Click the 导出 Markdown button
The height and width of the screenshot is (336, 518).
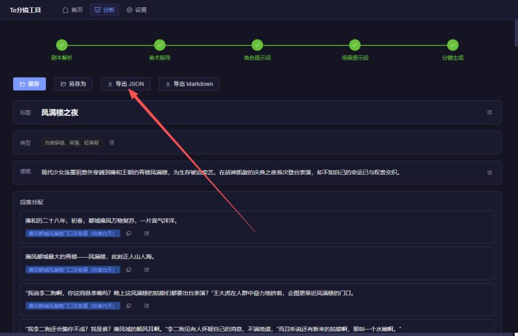[x=189, y=84]
